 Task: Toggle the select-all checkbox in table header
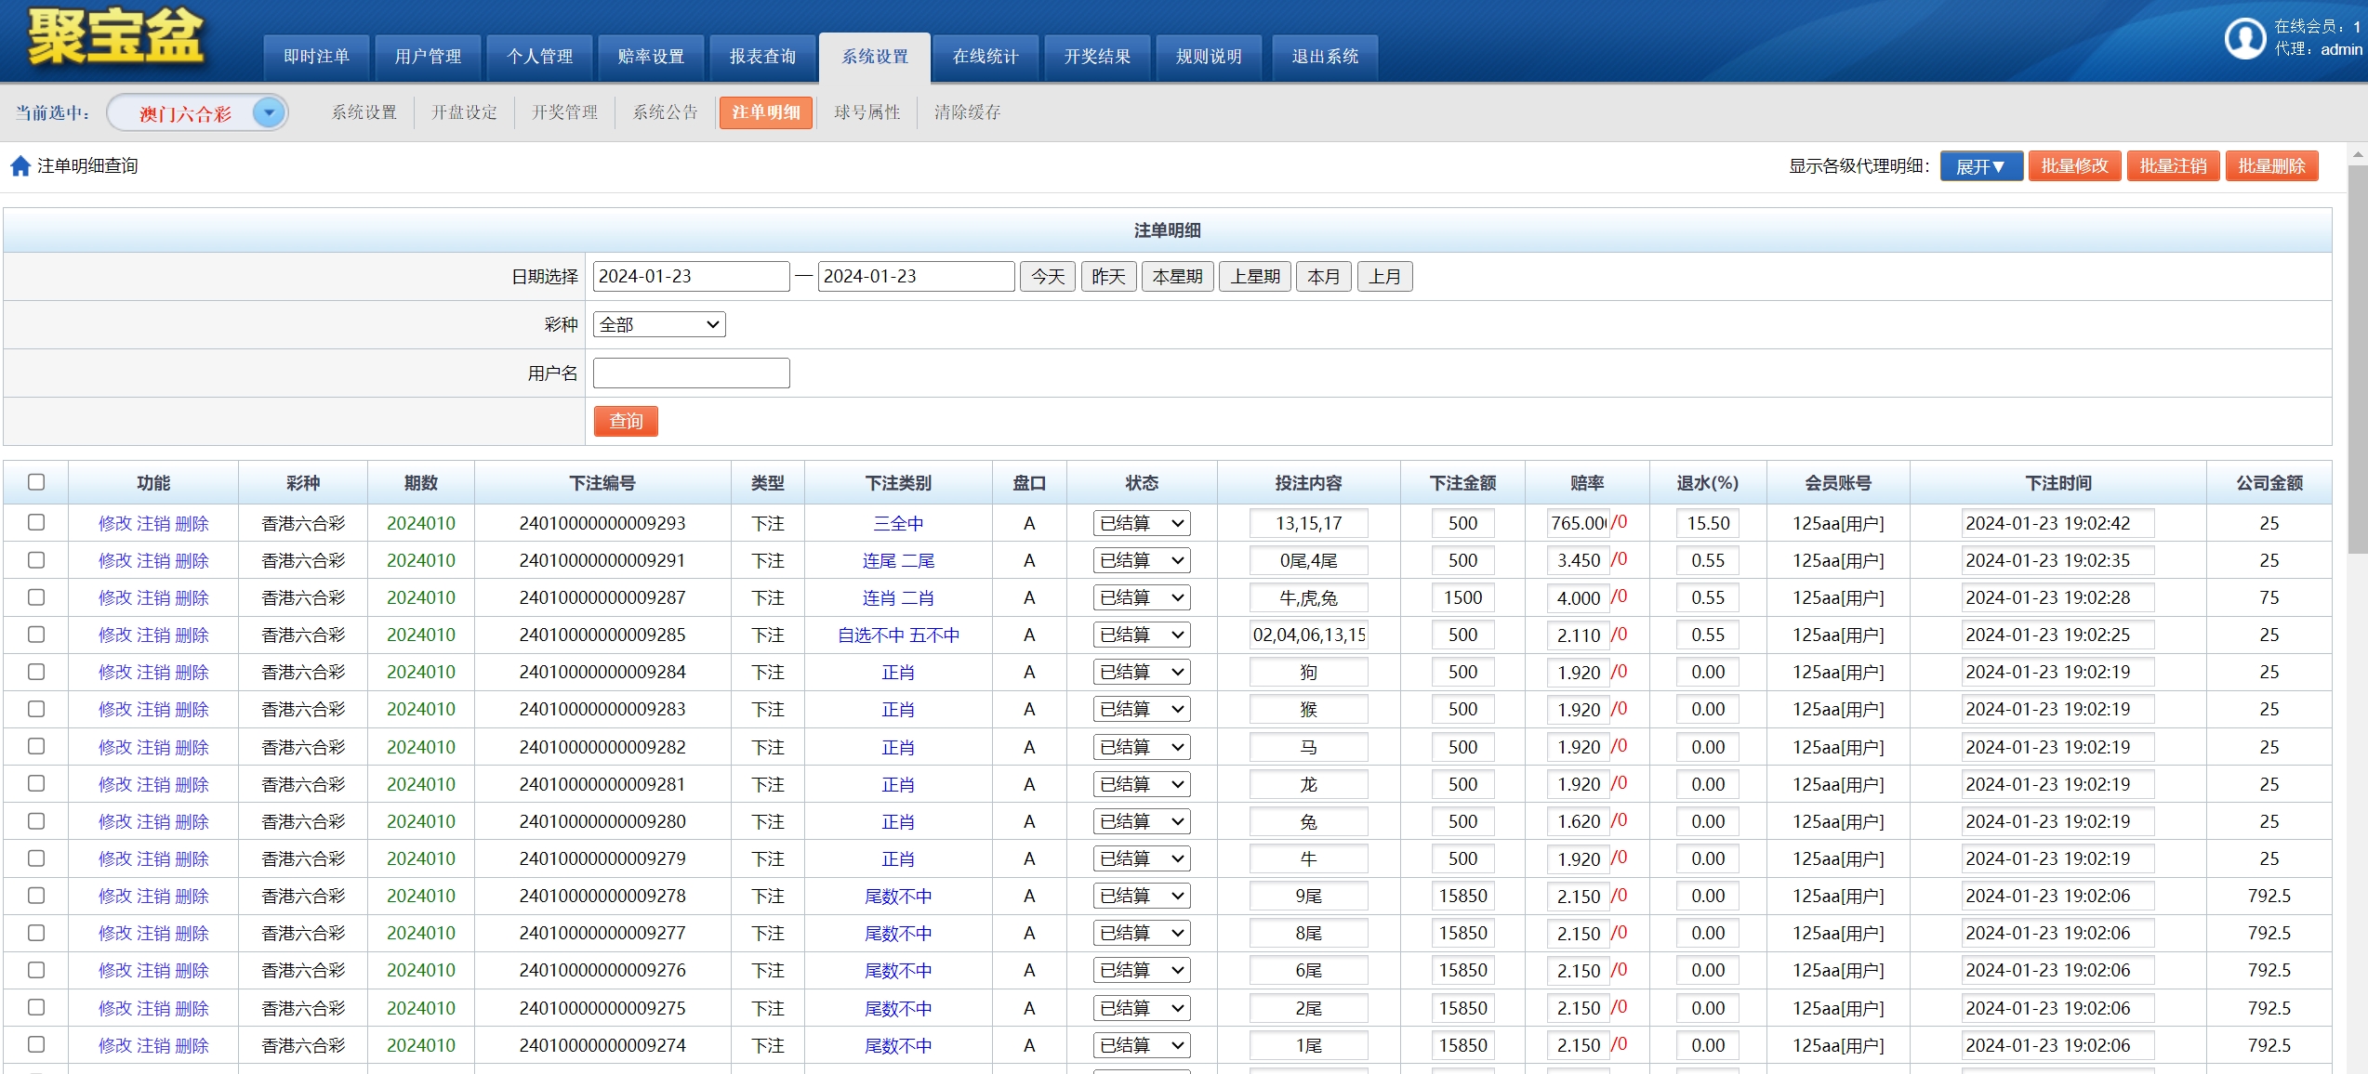[36, 482]
